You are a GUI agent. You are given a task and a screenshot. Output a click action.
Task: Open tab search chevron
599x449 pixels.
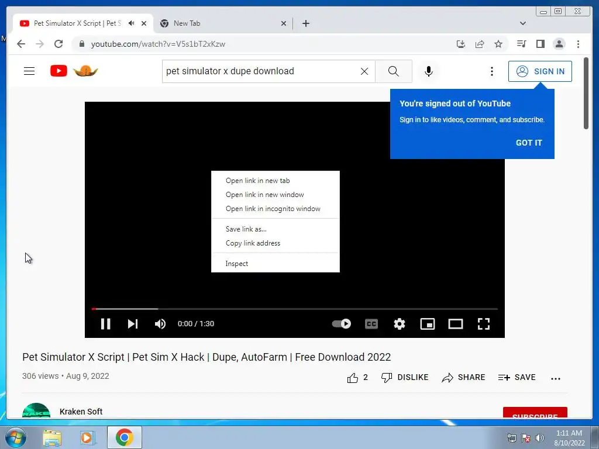tap(523, 23)
